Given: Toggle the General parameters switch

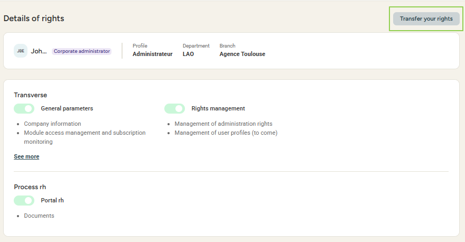Looking at the screenshot, I should click(x=24, y=108).
